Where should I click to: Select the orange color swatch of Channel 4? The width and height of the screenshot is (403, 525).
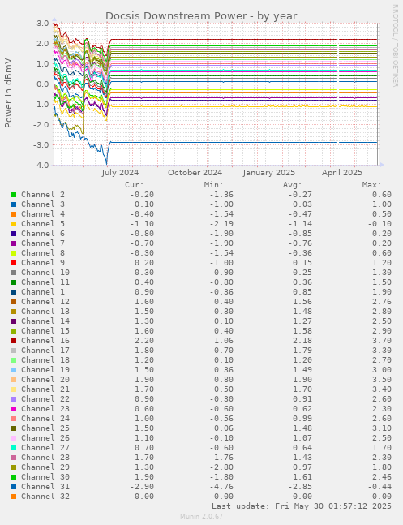14,214
